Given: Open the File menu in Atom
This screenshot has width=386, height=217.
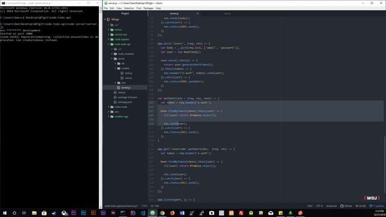Looking at the screenshot, I should (106, 8).
